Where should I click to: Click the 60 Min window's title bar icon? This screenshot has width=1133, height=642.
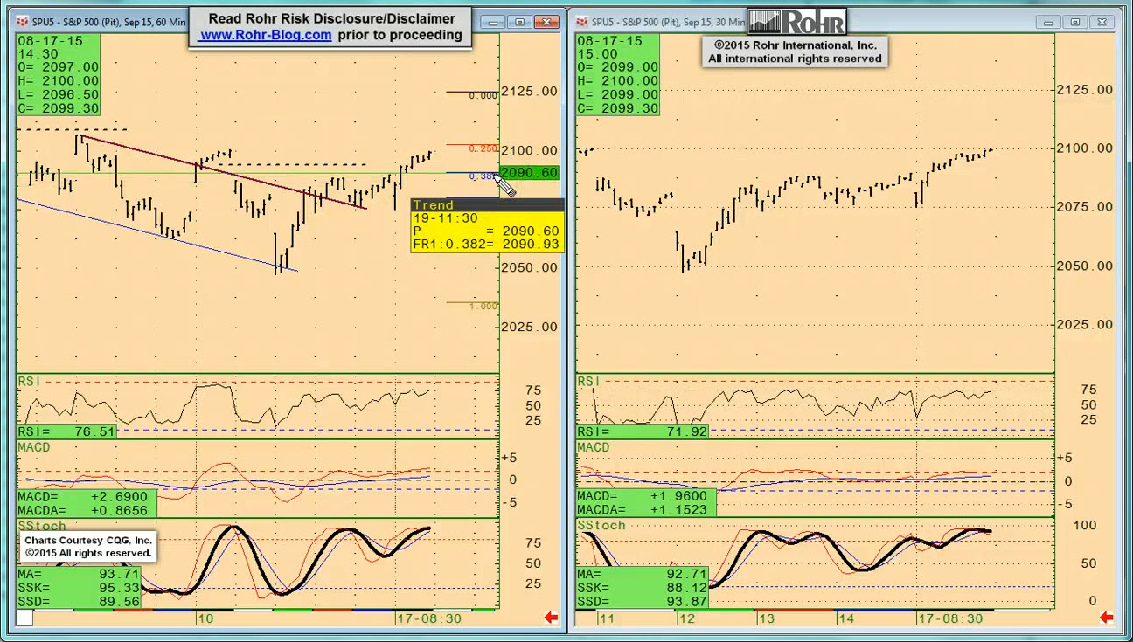coord(22,22)
